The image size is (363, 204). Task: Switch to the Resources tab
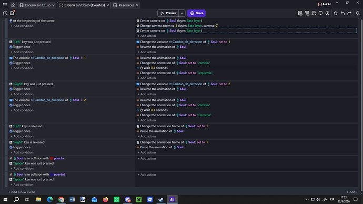[x=126, y=5]
